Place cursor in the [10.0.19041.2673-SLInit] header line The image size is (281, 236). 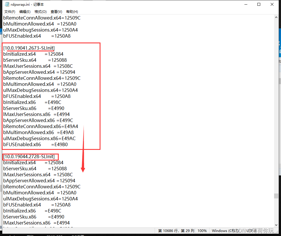tap(29, 48)
